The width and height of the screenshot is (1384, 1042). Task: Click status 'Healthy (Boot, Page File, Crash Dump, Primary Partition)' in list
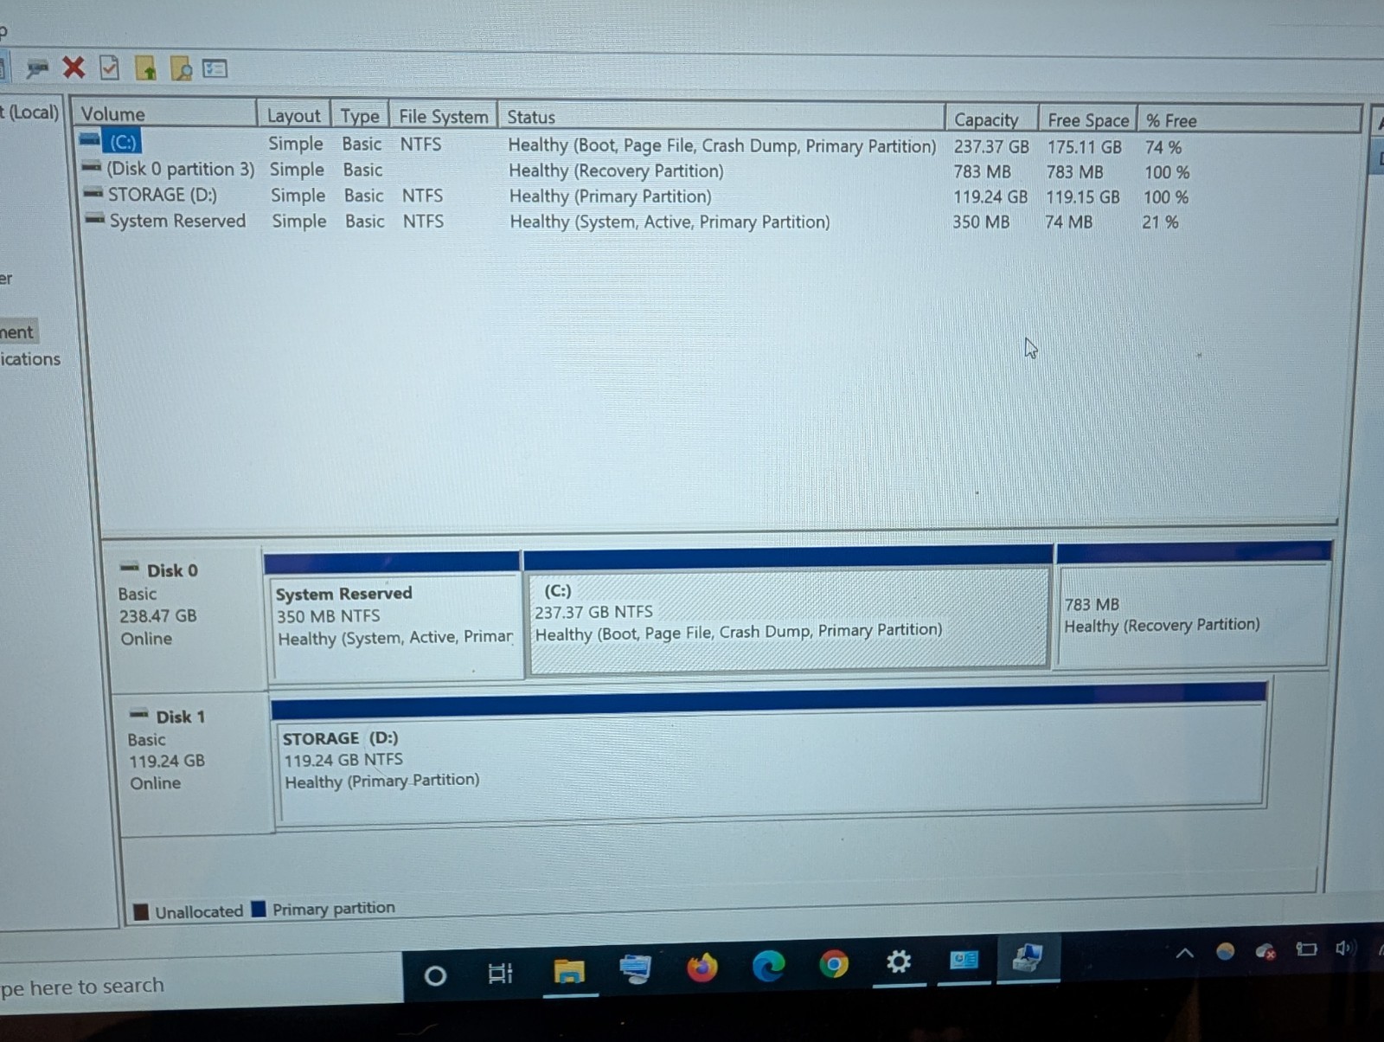tap(722, 145)
